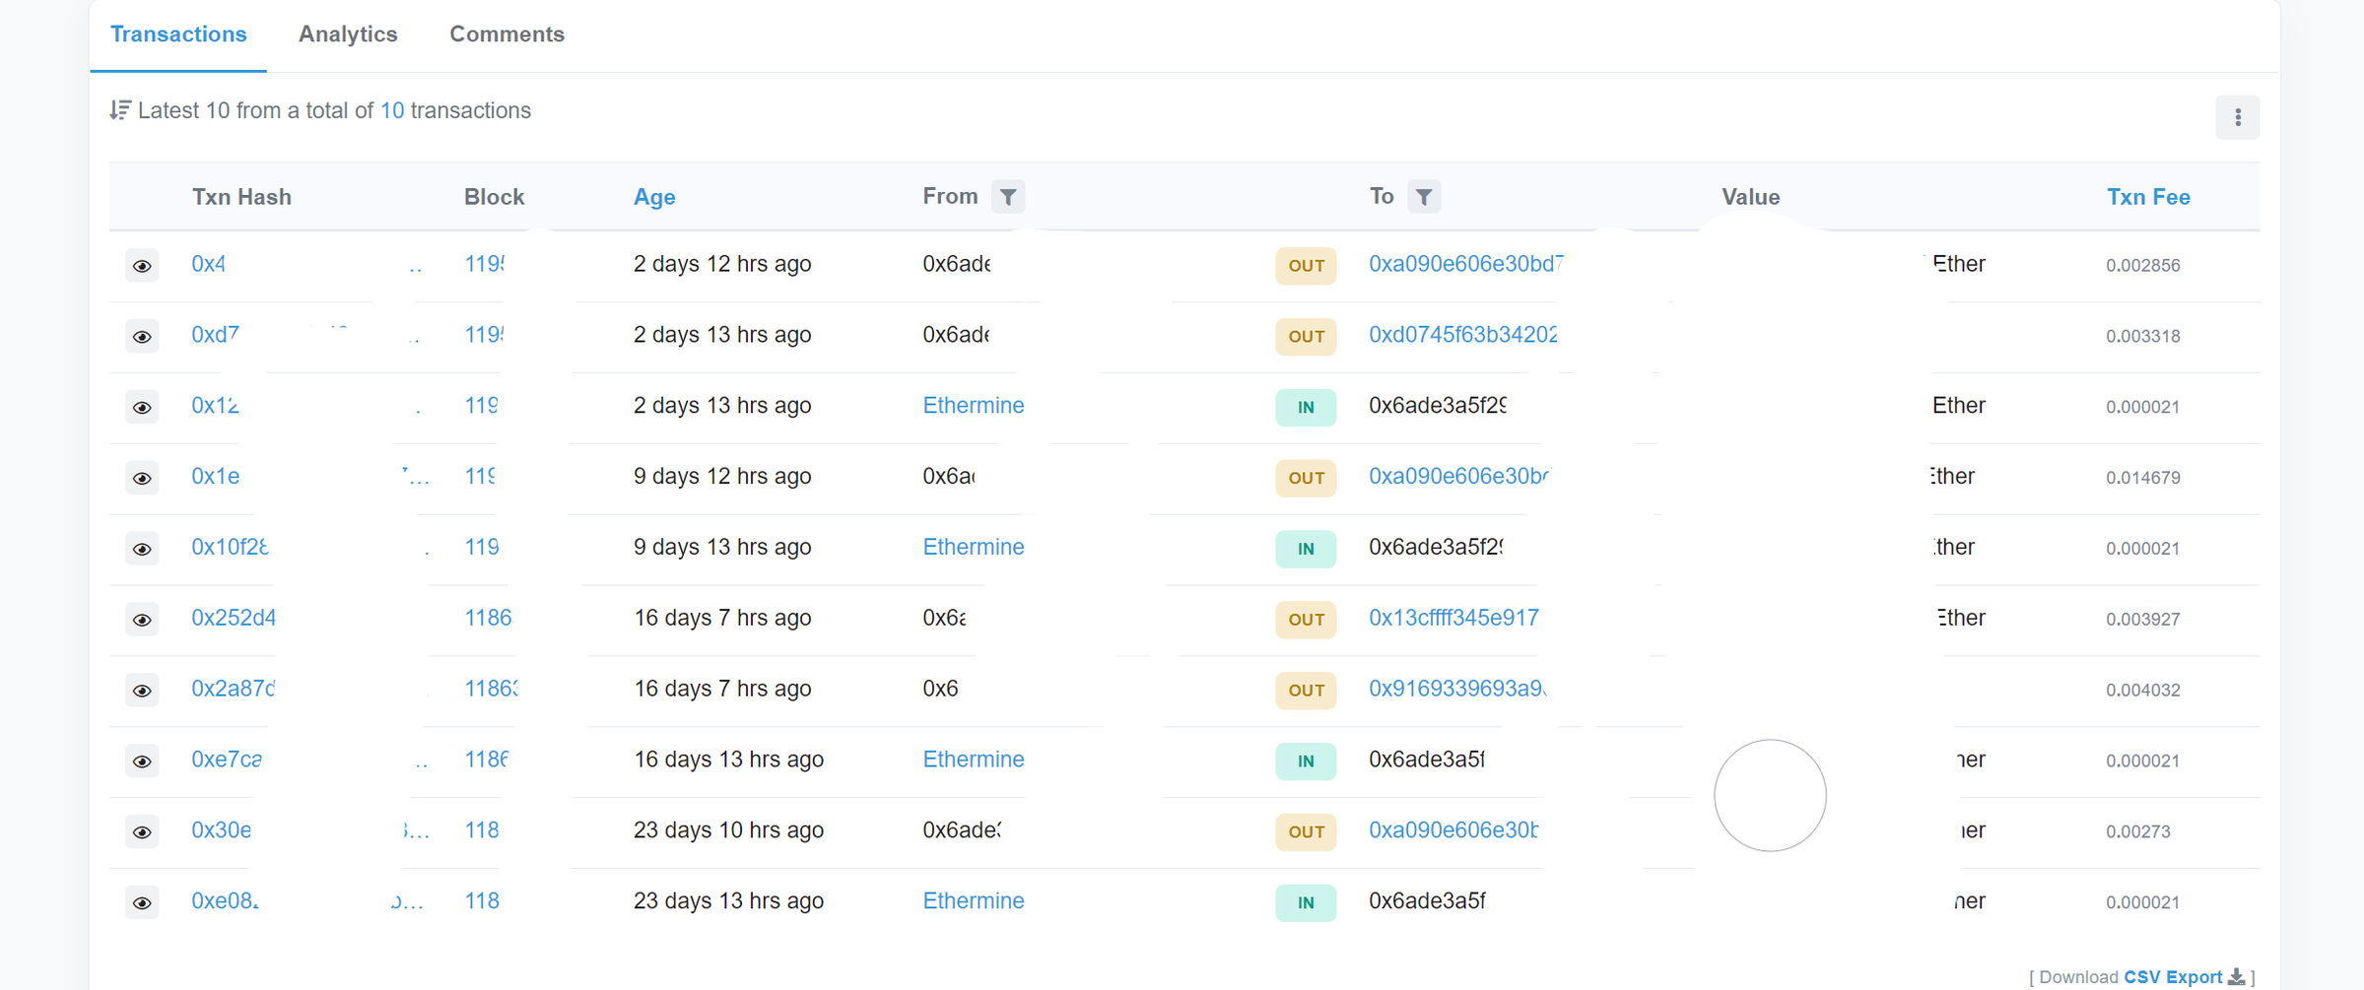Click the eye icon for transaction 0x30e

pos(142,832)
